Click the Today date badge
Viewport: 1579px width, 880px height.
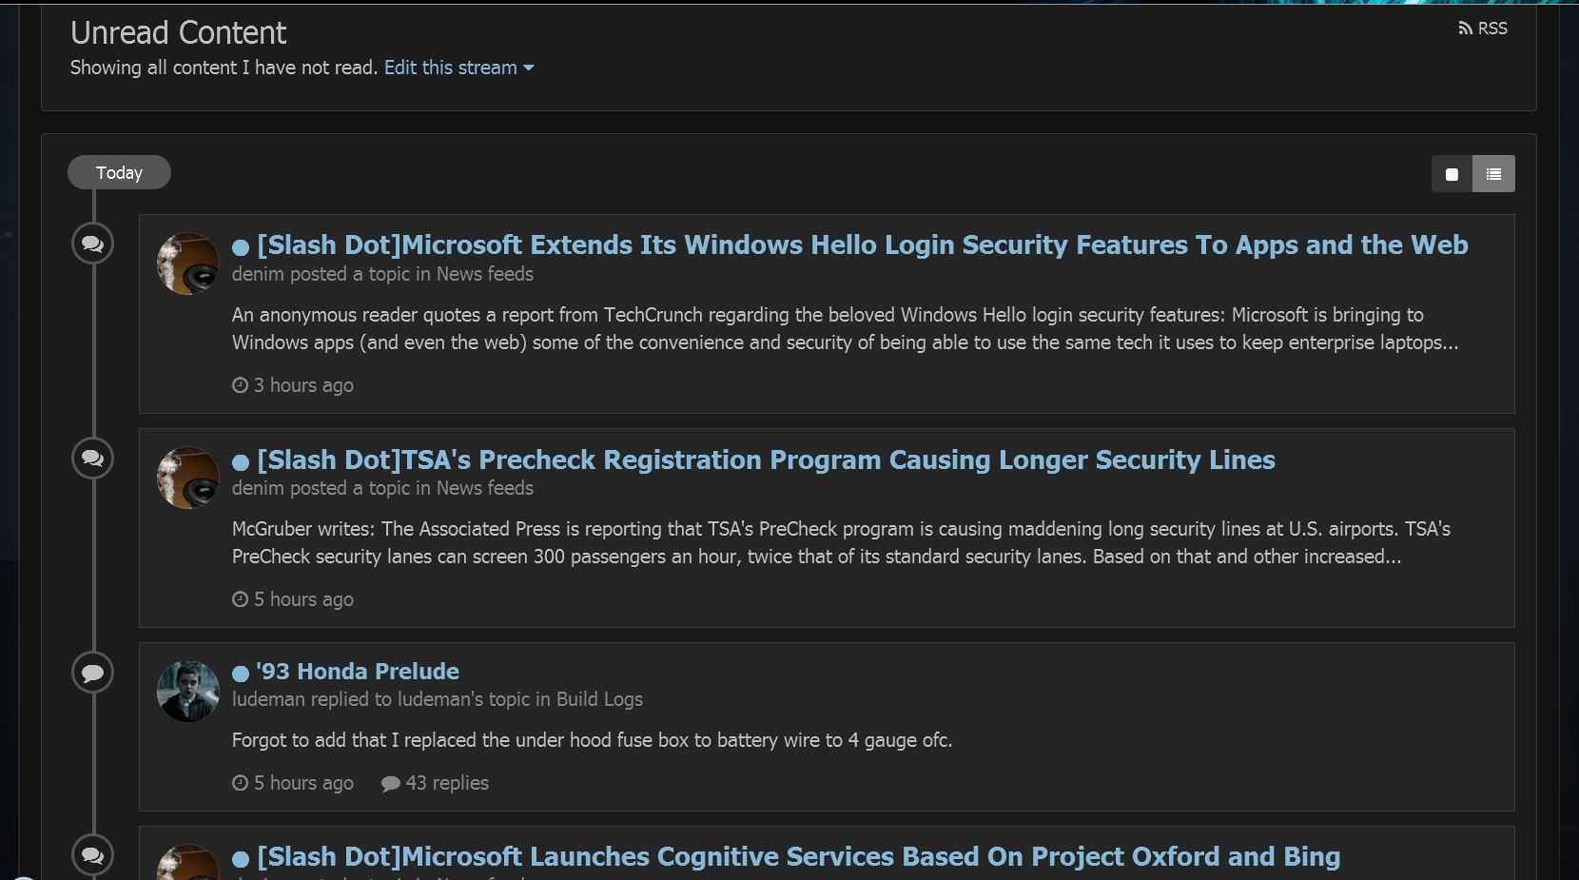(x=119, y=172)
